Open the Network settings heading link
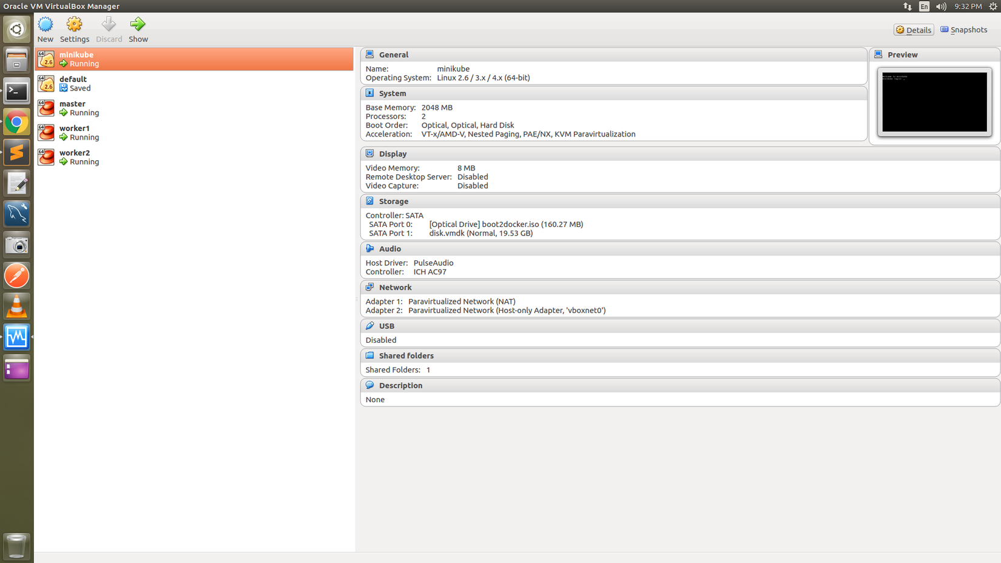Image resolution: width=1001 pixels, height=563 pixels. [396, 288]
